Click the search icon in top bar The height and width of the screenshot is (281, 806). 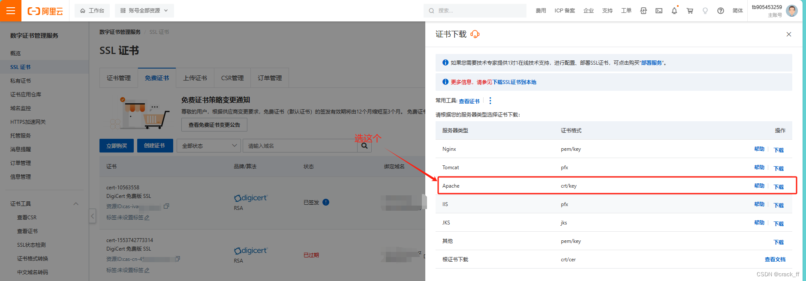pyautogui.click(x=431, y=11)
